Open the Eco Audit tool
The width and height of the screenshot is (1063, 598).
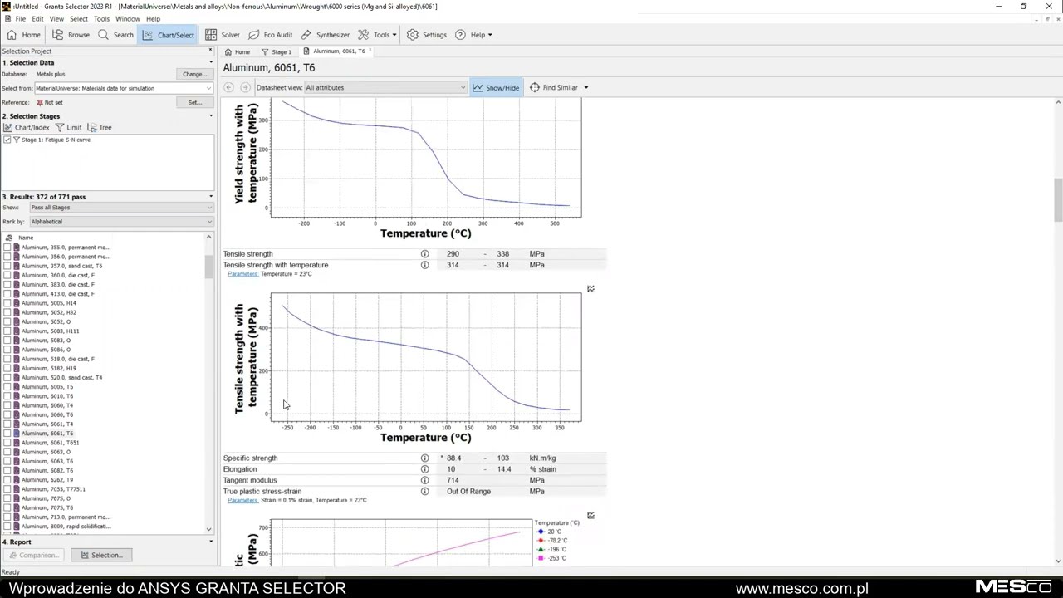(x=271, y=35)
